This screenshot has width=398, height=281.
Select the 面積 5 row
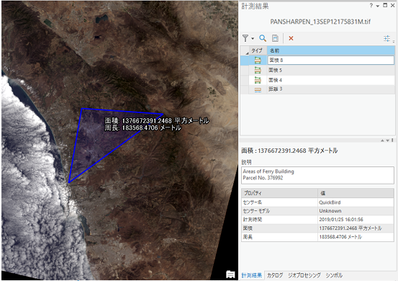tap(317, 70)
